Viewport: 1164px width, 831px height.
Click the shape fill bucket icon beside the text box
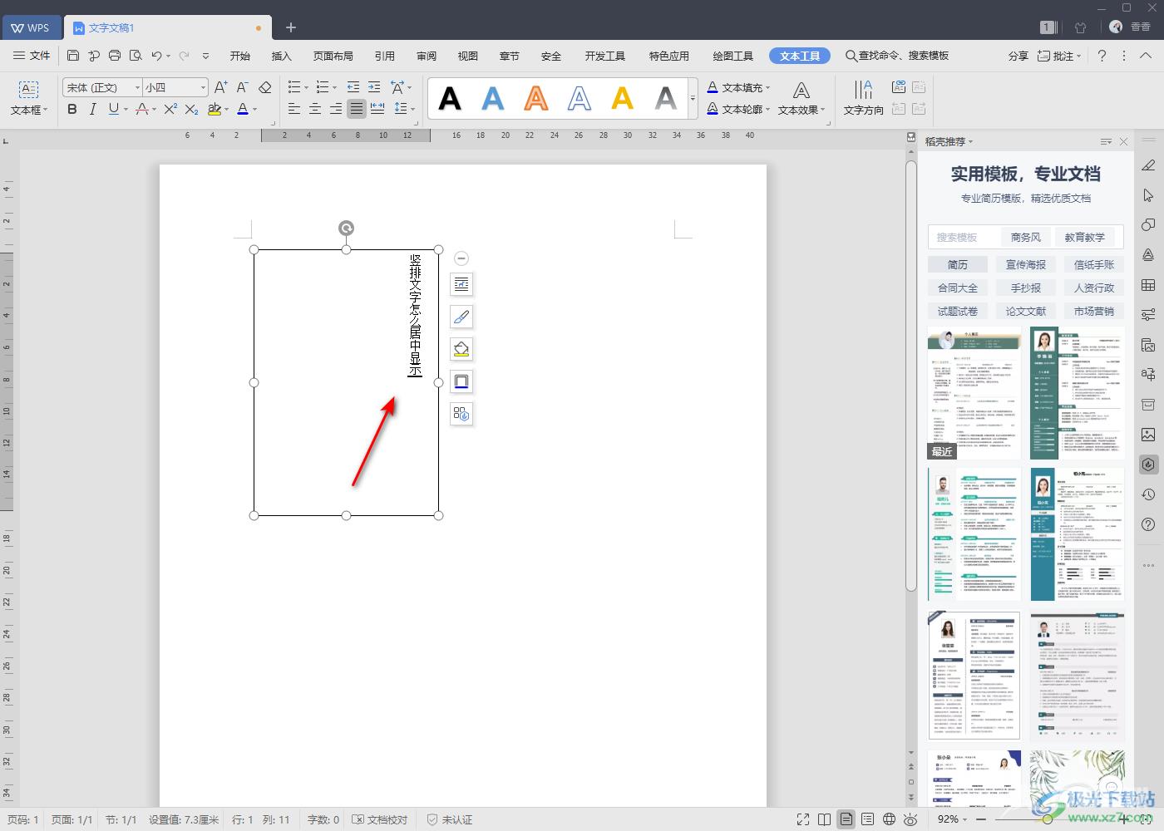coord(461,349)
